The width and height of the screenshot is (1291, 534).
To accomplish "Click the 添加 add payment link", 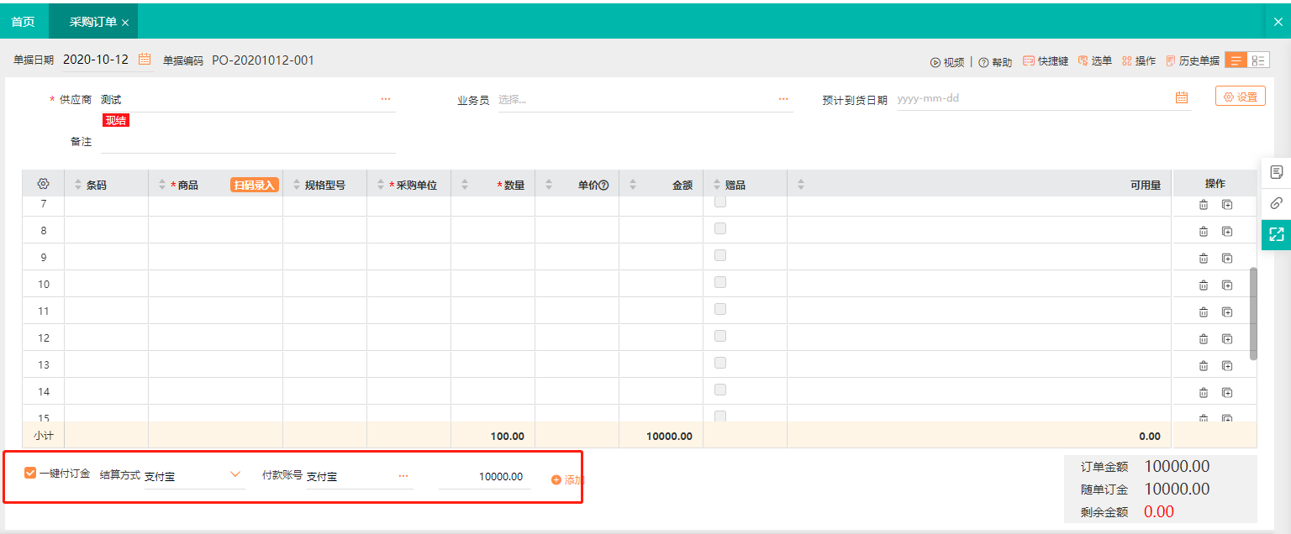I will coord(567,480).
